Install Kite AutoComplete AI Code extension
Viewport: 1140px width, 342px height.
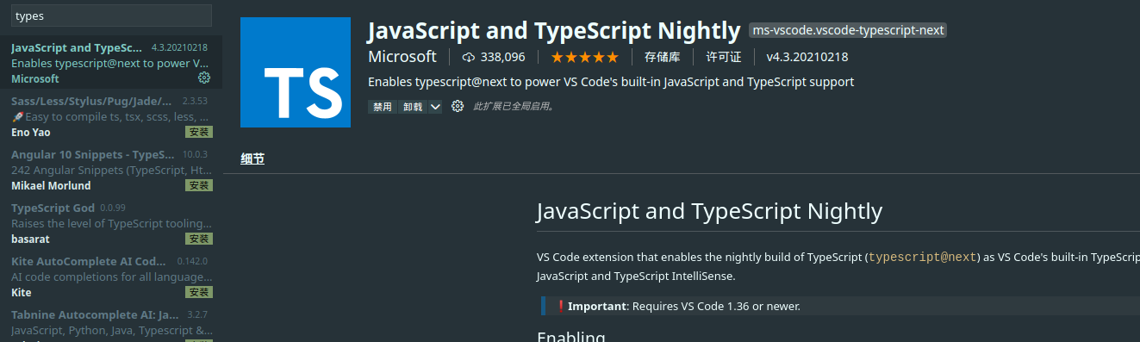coord(199,292)
